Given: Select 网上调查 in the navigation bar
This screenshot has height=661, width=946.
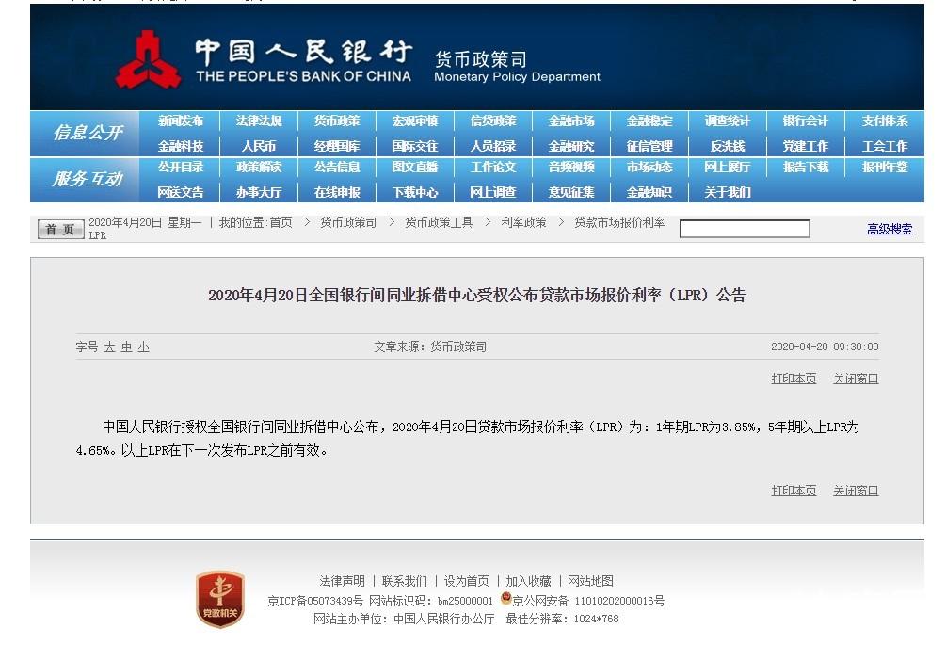Looking at the screenshot, I should click(x=493, y=192).
